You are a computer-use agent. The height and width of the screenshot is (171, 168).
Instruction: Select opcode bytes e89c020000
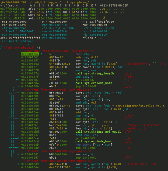[58, 73]
